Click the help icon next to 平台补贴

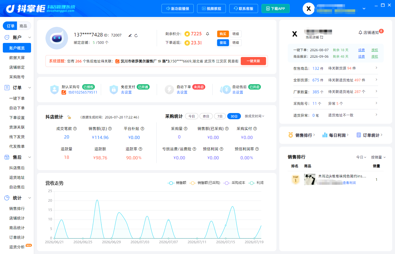[143, 129]
